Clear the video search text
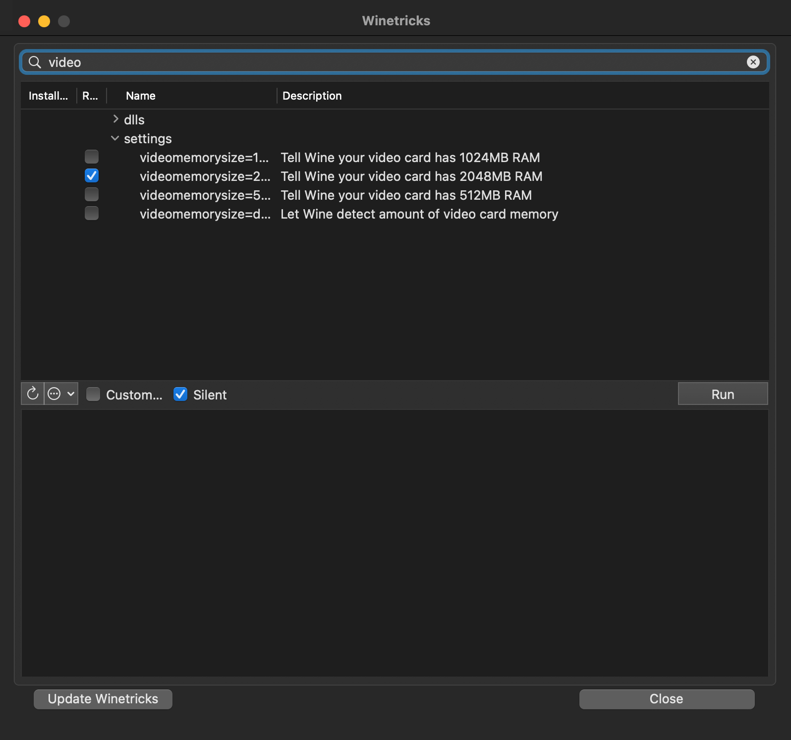 point(753,62)
